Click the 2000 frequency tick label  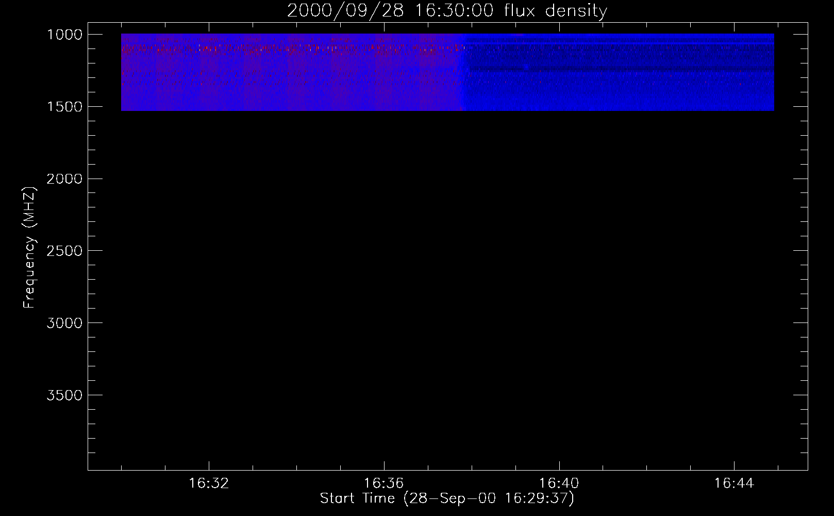pyautogui.click(x=64, y=179)
